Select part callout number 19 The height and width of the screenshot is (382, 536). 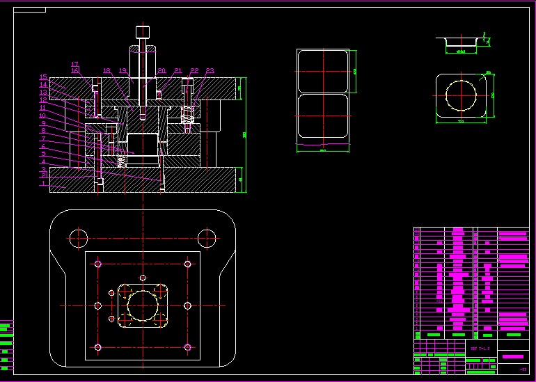pos(123,71)
